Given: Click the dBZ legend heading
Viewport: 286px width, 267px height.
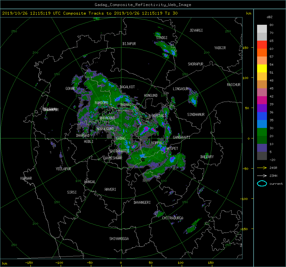Looking at the screenshot, I should [269, 17].
